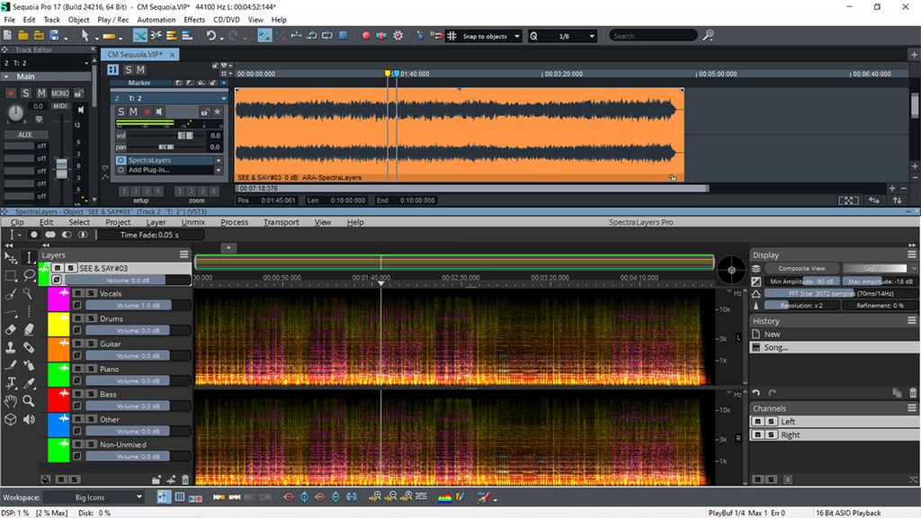Open the system options gear icon
Screen dimensions: 921x518
click(398, 36)
